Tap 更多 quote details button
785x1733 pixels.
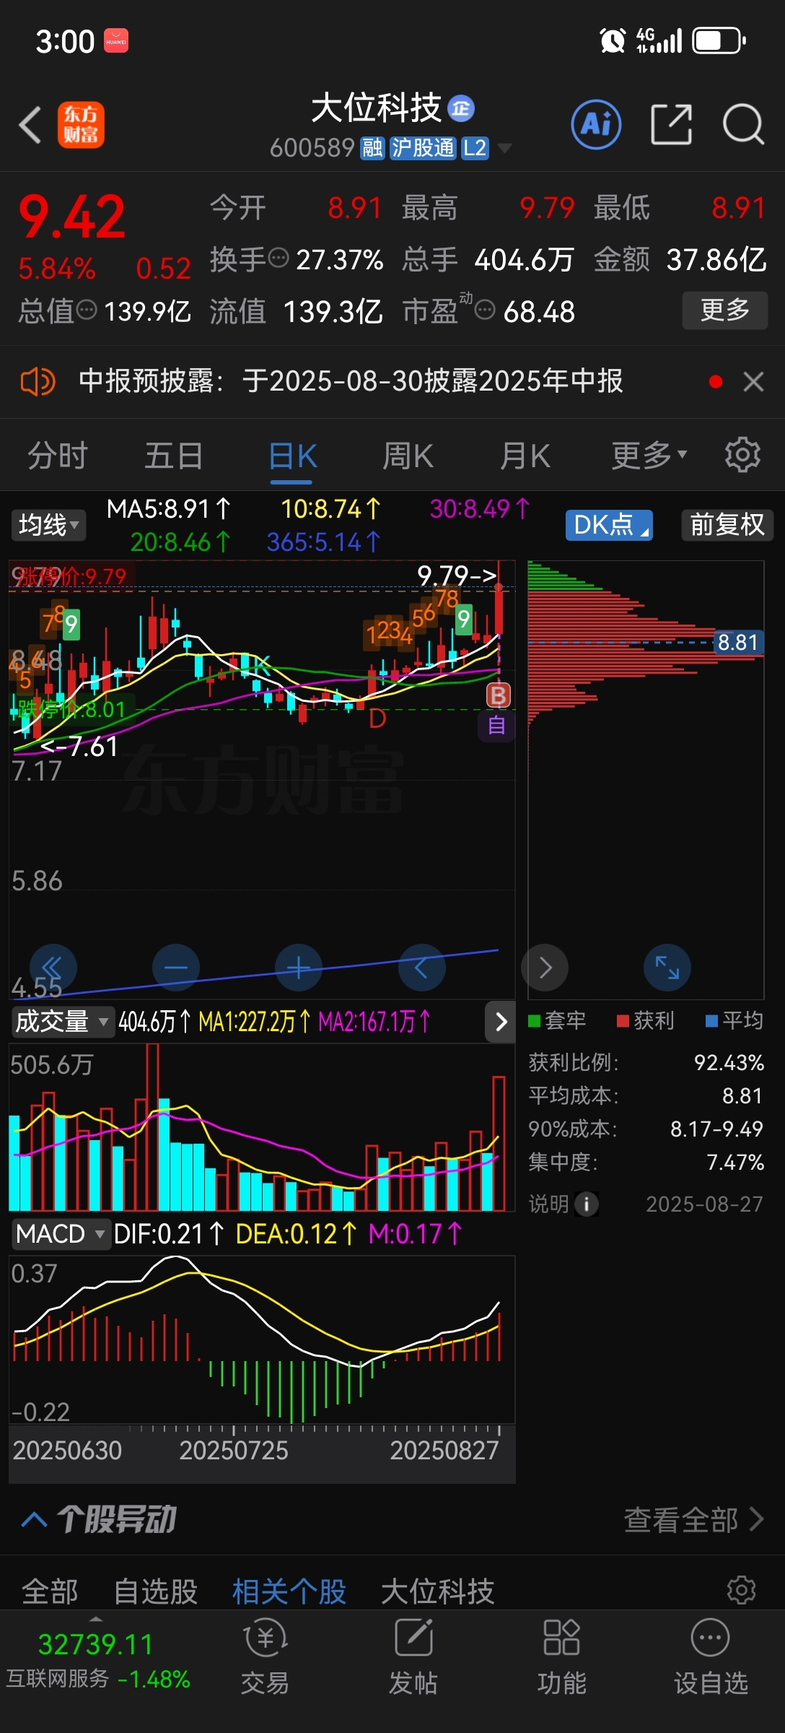click(x=725, y=310)
